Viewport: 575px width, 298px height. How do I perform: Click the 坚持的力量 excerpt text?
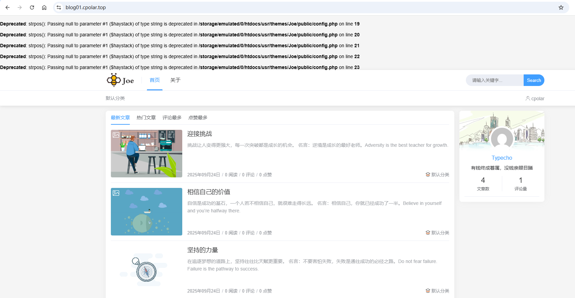[312, 265]
